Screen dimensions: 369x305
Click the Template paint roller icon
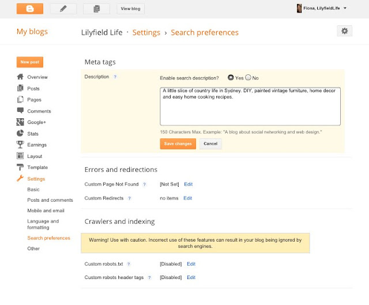(21, 167)
